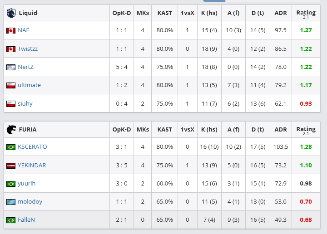
Task: Click the Liquid team logo icon
Action: pyautogui.click(x=11, y=13)
